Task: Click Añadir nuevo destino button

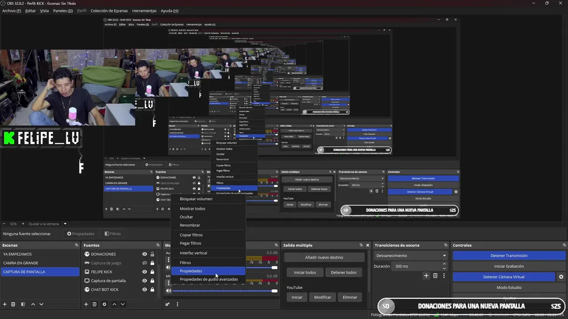Action: click(324, 257)
